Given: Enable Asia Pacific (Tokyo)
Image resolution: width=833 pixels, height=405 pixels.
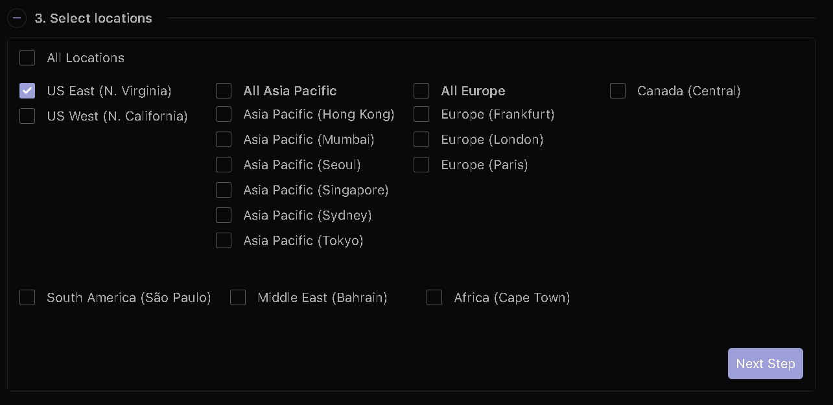Looking at the screenshot, I should [224, 240].
